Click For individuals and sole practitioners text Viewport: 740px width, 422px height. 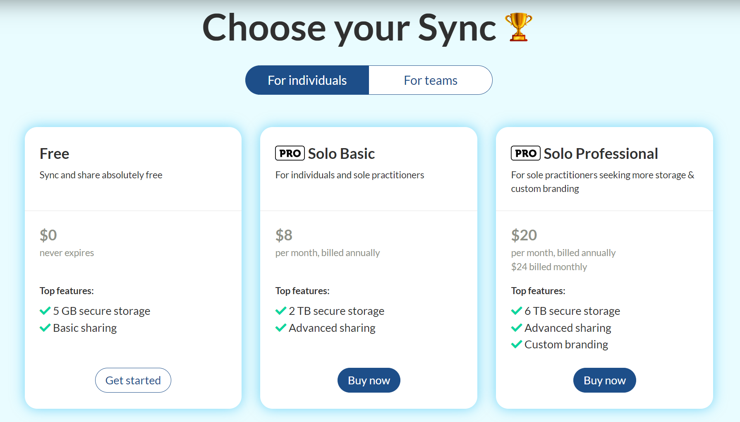[x=350, y=175]
